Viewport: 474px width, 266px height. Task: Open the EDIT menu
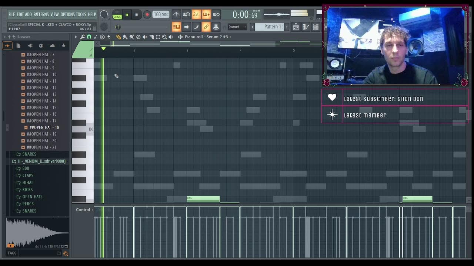pyautogui.click(x=20, y=14)
